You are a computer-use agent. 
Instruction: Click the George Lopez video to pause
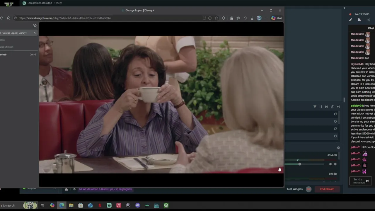pyautogui.click(x=161, y=105)
